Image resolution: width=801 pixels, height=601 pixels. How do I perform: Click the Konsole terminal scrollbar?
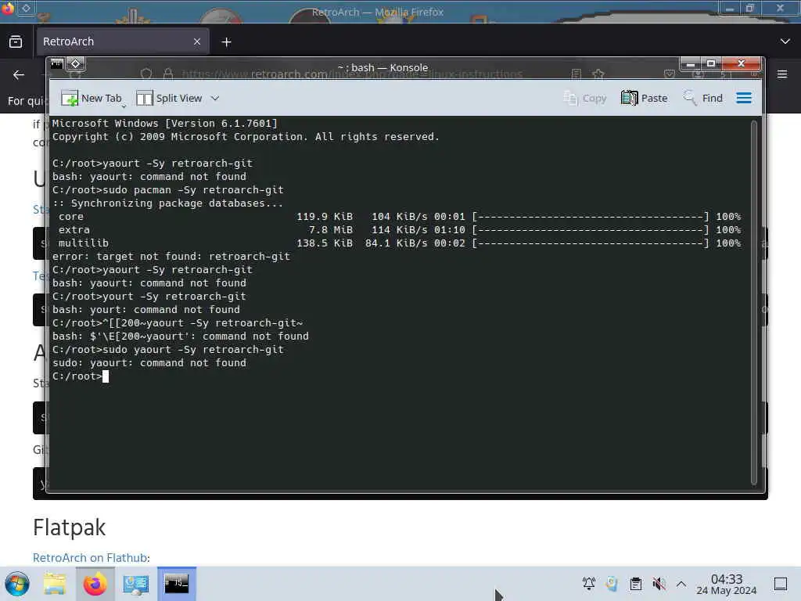(x=753, y=301)
